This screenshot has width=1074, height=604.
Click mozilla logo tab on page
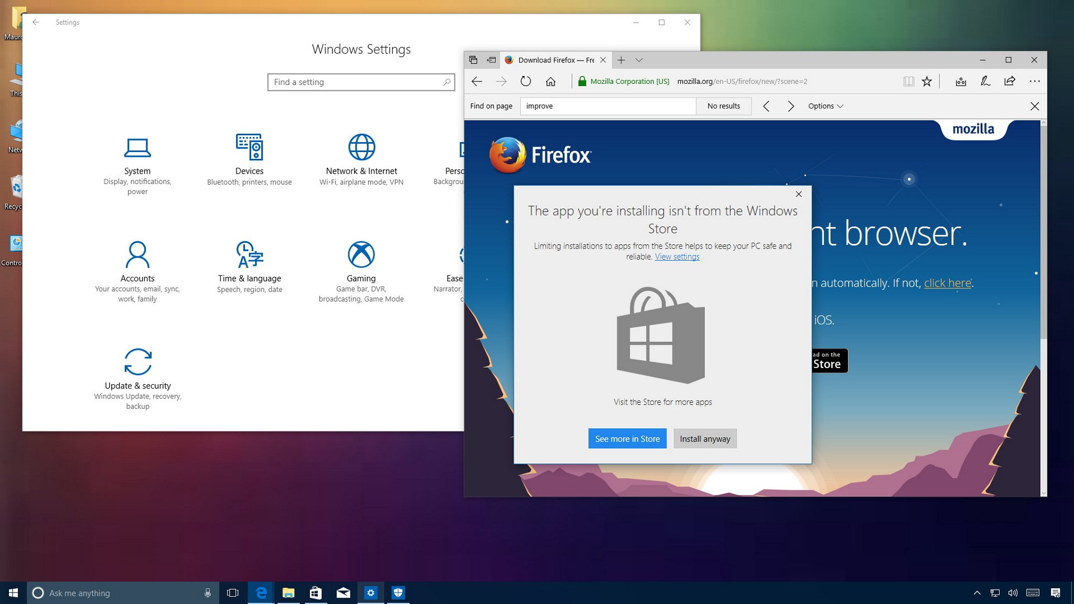point(973,129)
